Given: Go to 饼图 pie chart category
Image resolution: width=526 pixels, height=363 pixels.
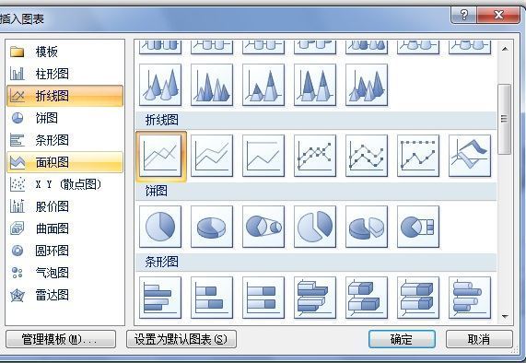Looking at the screenshot, I should pos(64,118).
